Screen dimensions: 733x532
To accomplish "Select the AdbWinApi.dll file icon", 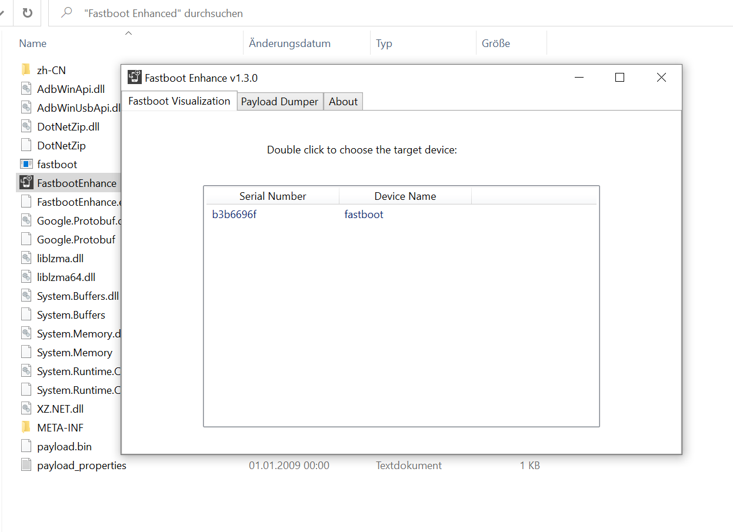I will click(x=26, y=89).
